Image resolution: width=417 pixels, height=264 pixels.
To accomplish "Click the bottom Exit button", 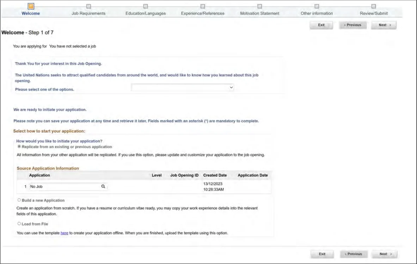I will (322, 254).
